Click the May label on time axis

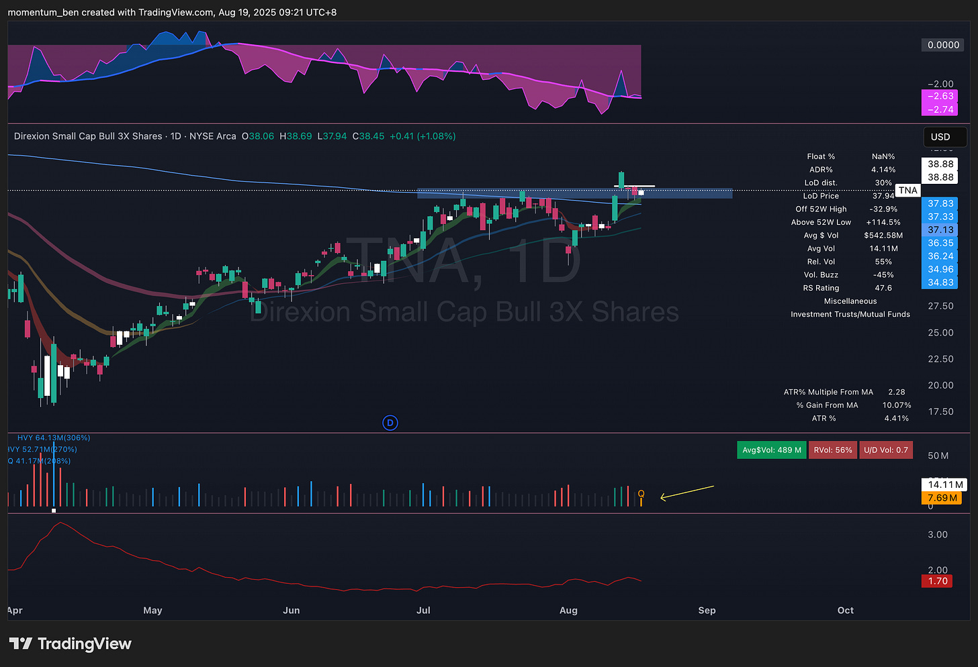[152, 611]
